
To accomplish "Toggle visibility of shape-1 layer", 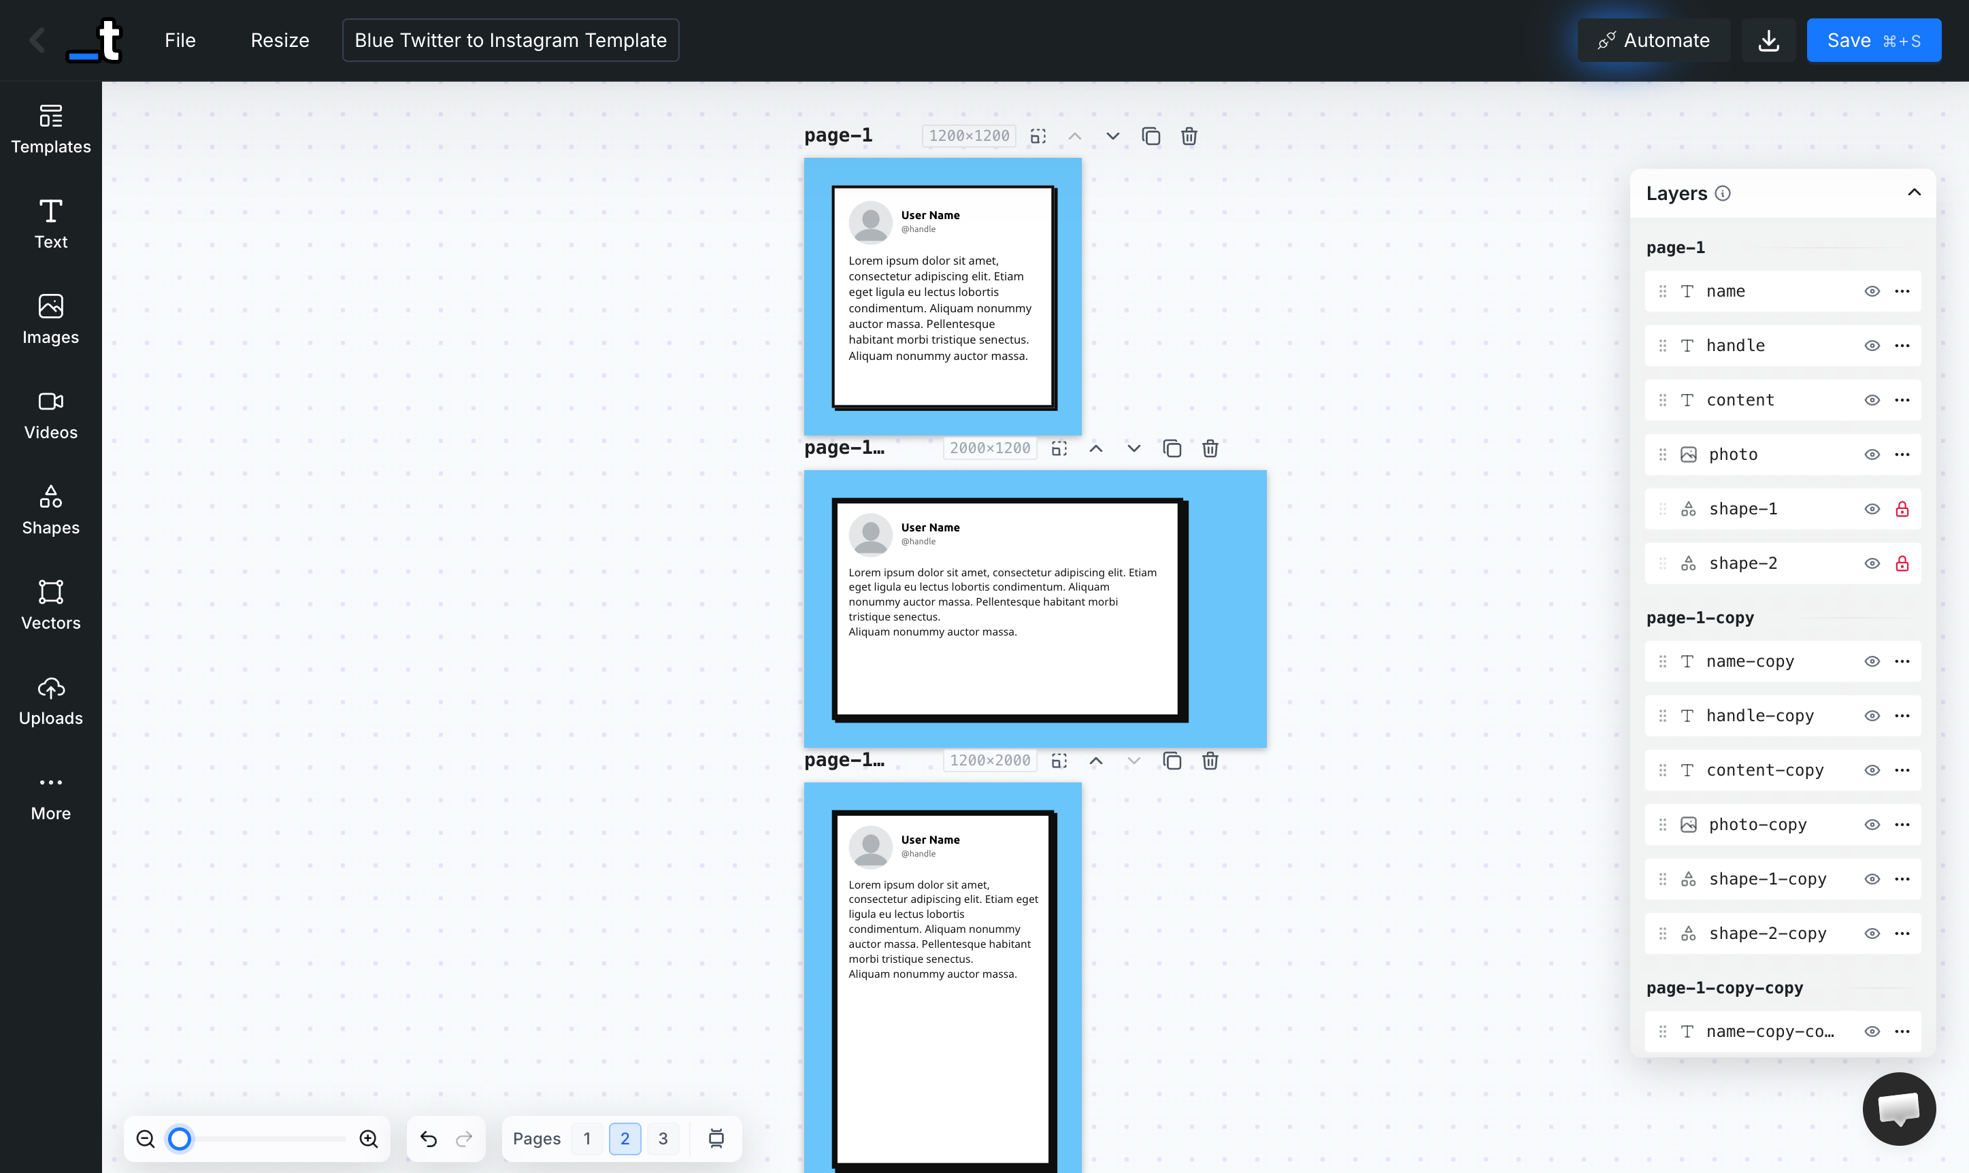I will [x=1872, y=509].
